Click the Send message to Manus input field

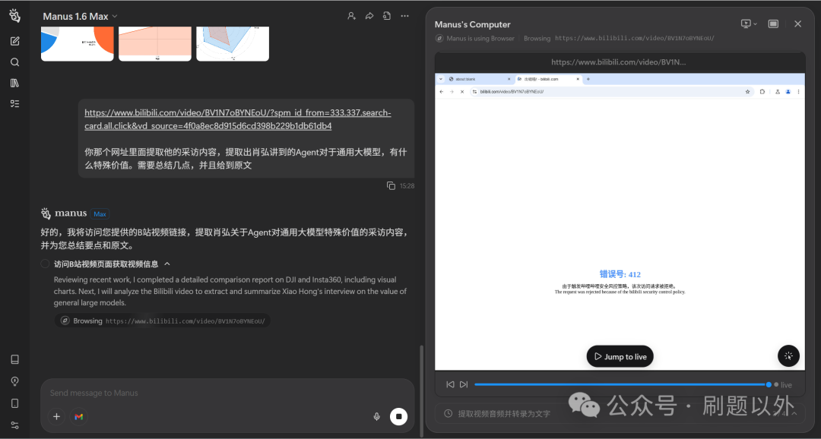pyautogui.click(x=190, y=393)
